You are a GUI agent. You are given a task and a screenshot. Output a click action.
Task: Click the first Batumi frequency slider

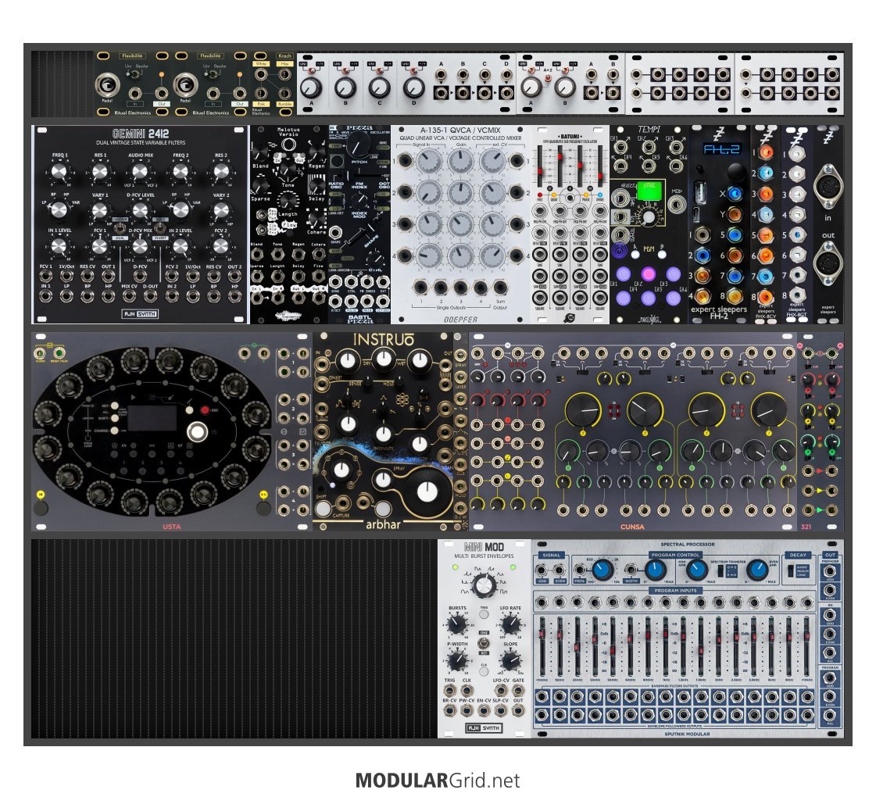coord(540,167)
